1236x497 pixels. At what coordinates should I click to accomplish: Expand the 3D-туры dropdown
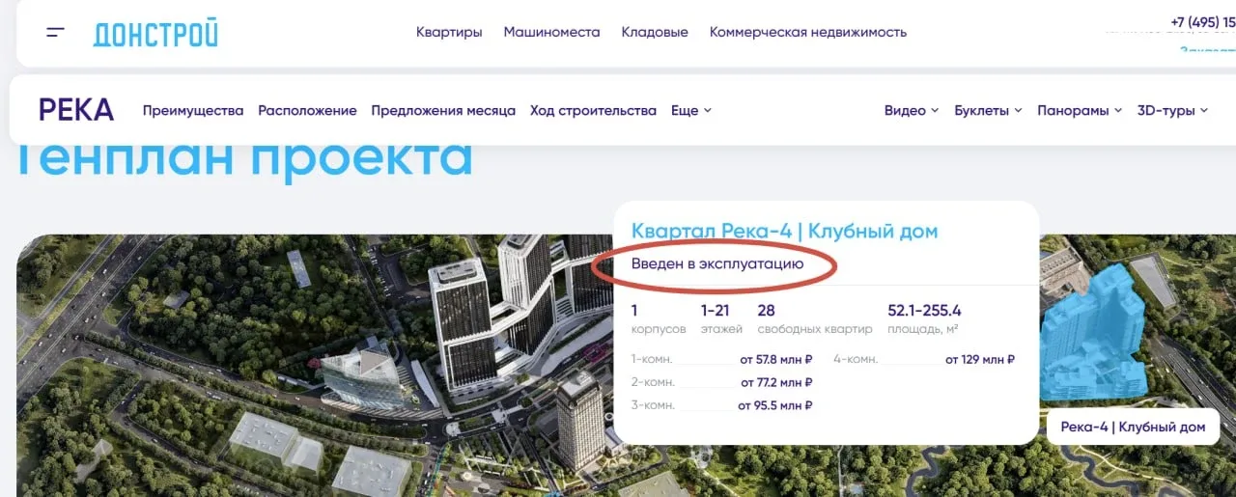pos(1172,110)
